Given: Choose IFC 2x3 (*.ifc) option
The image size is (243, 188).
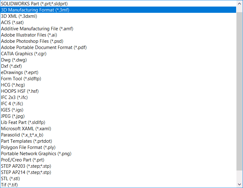Looking at the screenshot, I should tap(118, 97).
